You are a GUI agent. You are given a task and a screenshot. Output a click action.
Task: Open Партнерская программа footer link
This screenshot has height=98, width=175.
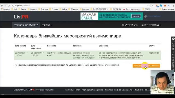(92, 90)
